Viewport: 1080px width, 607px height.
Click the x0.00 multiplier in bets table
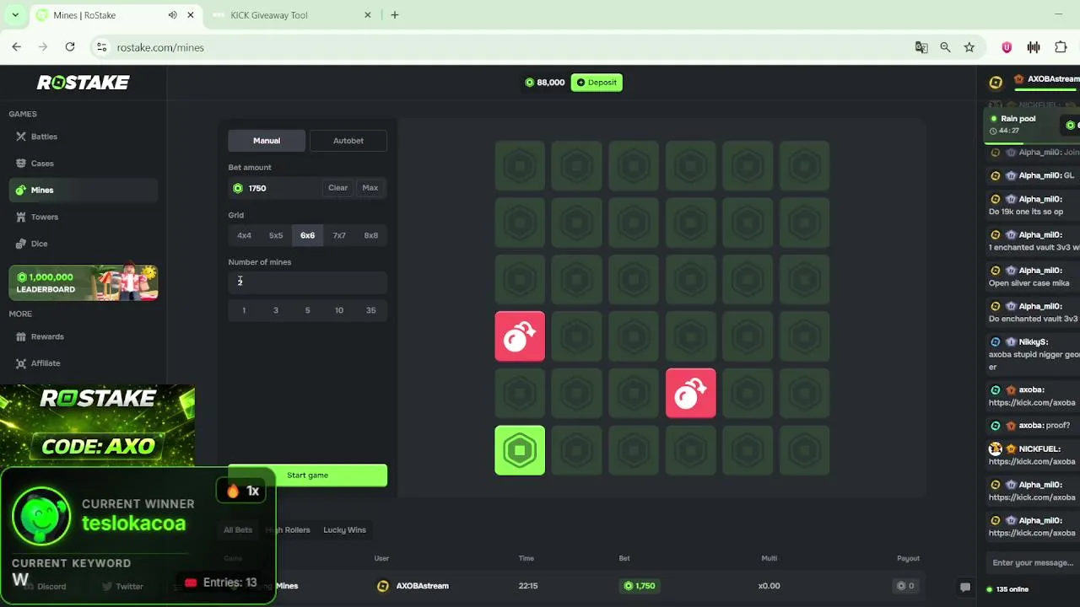click(x=769, y=586)
